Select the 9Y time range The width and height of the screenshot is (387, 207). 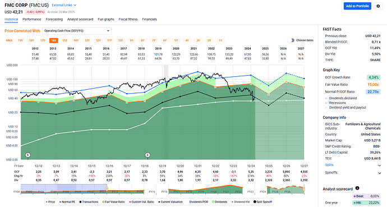131,40
